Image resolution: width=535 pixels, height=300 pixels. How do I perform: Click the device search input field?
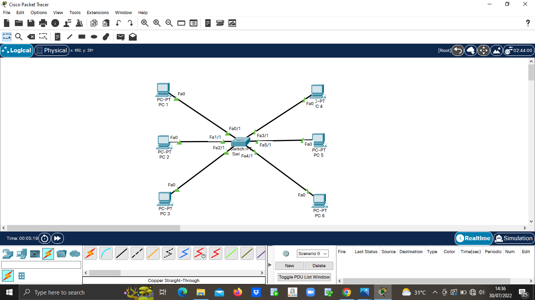point(41,265)
